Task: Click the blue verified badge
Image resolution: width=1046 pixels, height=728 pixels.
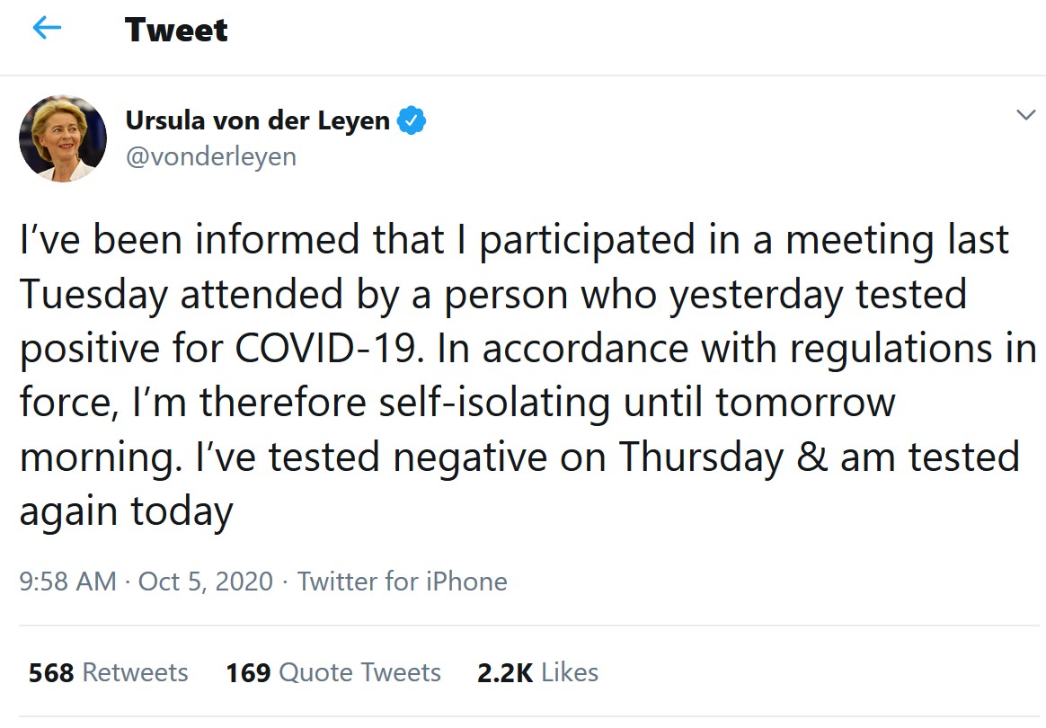Action: 412,120
